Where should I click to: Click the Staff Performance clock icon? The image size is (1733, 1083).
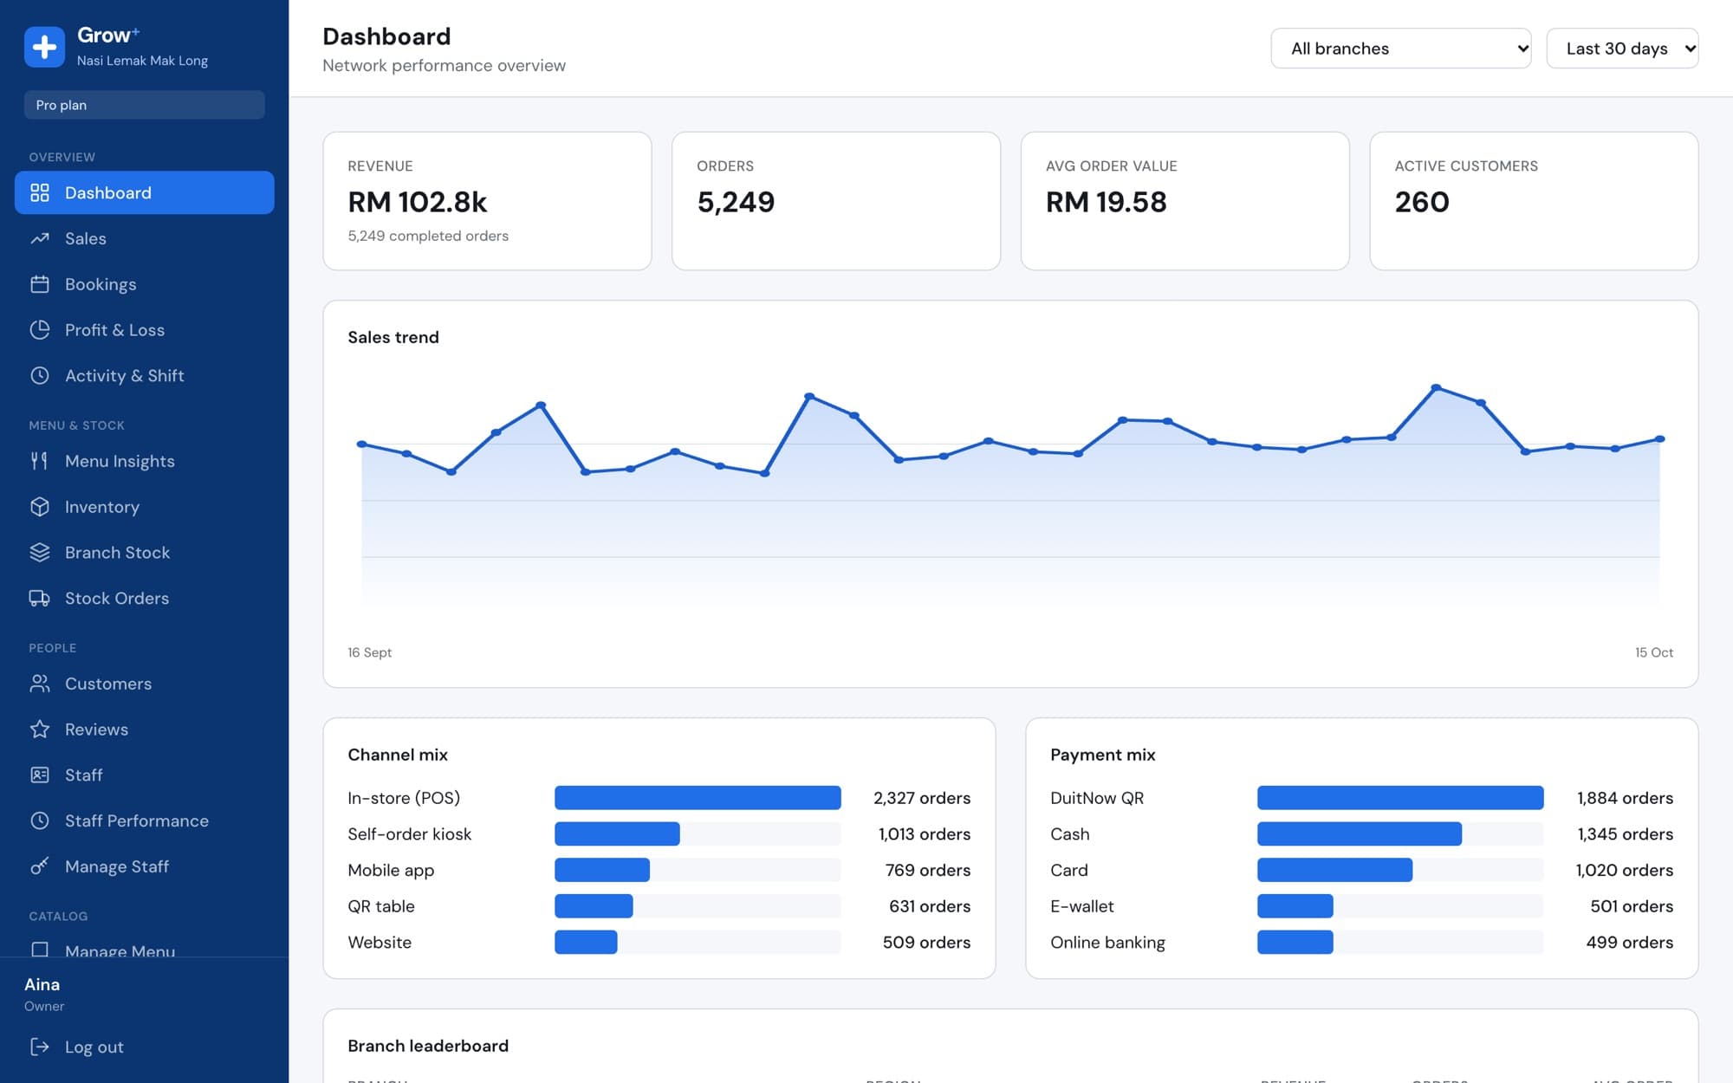point(40,820)
